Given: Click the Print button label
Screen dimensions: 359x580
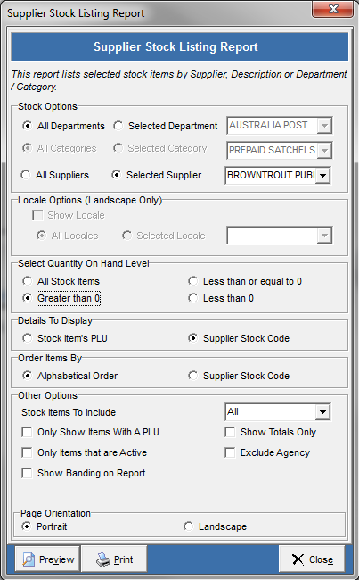Looking at the screenshot, I should pos(123,559).
